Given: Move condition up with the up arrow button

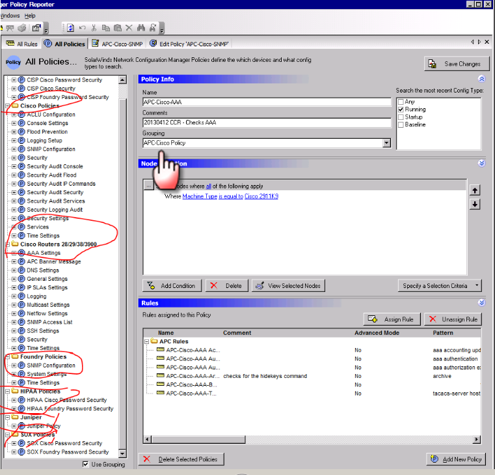Looking at the screenshot, I should pyautogui.click(x=475, y=190).
